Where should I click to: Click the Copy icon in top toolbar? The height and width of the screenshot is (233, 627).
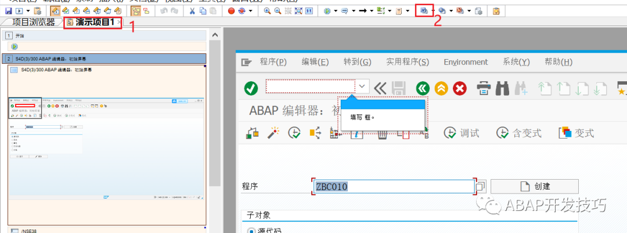(203, 11)
